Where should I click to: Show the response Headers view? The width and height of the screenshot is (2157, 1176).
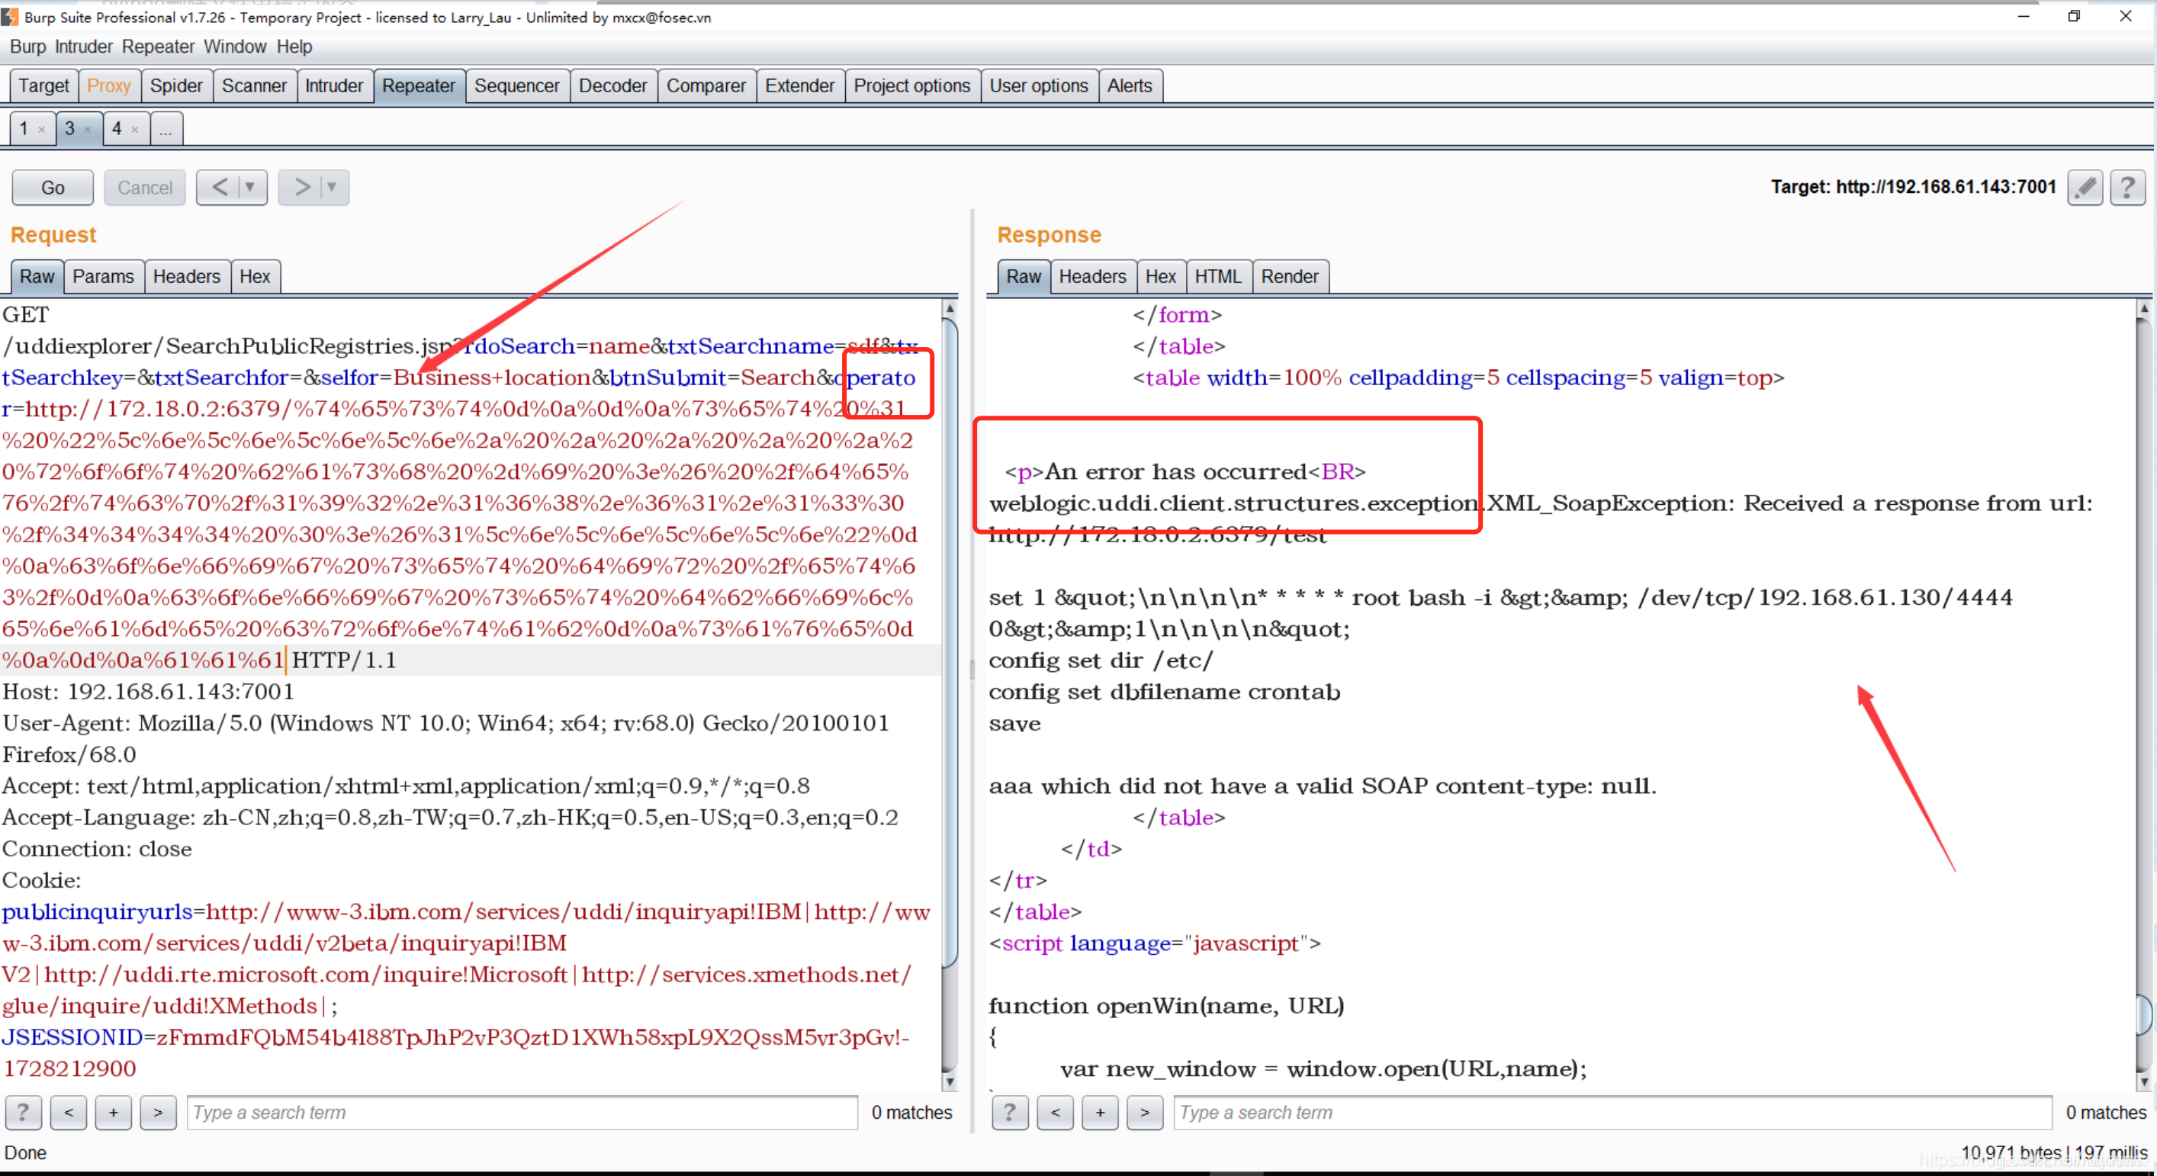pos(1093,276)
